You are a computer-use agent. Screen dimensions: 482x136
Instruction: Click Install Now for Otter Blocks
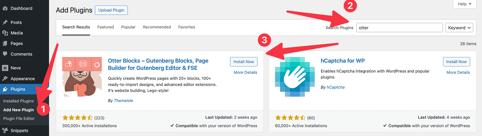[x=243, y=62]
